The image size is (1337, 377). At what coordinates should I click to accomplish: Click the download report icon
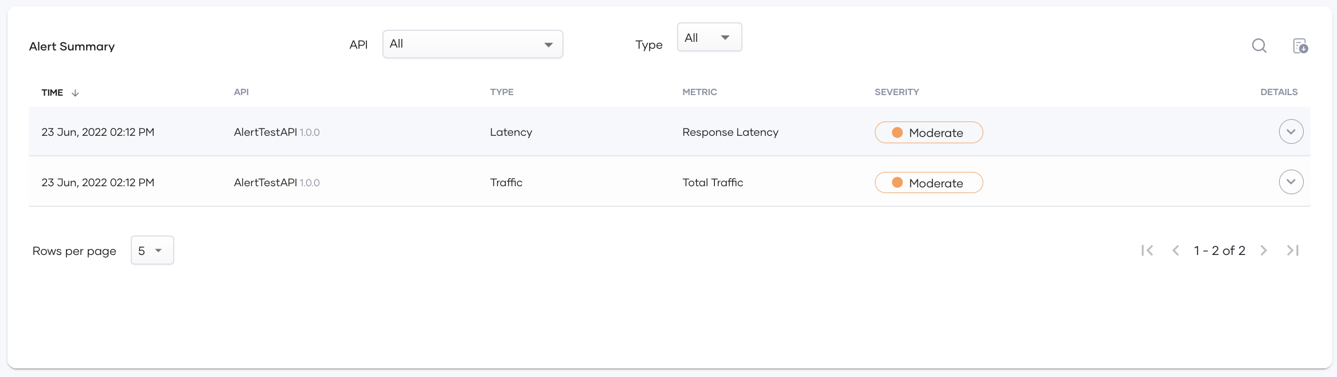pos(1300,46)
